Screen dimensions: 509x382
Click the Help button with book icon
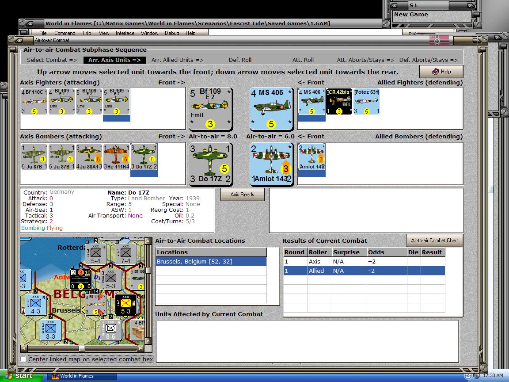(441, 72)
